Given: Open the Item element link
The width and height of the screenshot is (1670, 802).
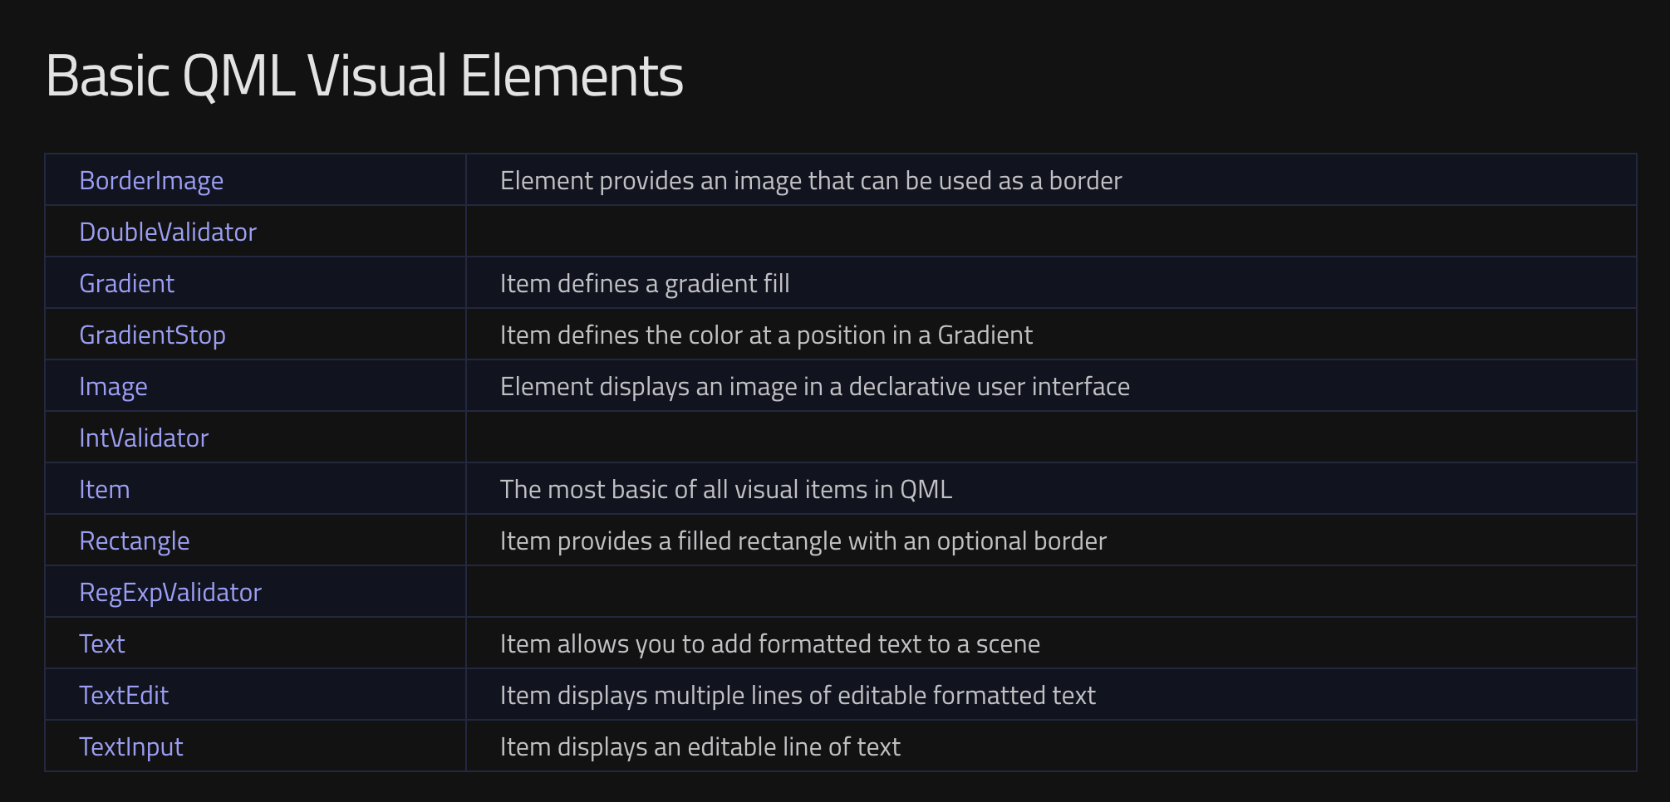Looking at the screenshot, I should (104, 490).
